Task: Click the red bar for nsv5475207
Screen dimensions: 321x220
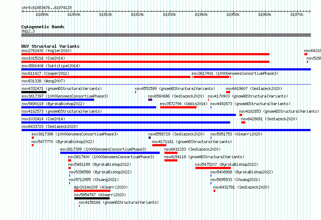Action: click(x=213, y=168)
